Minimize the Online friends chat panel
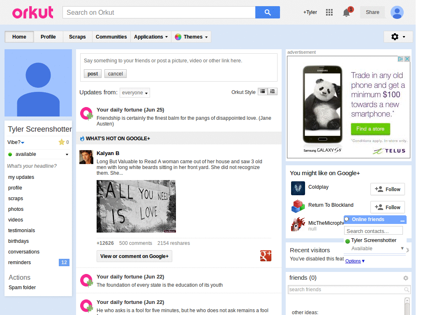The image size is (421, 315). 402,220
